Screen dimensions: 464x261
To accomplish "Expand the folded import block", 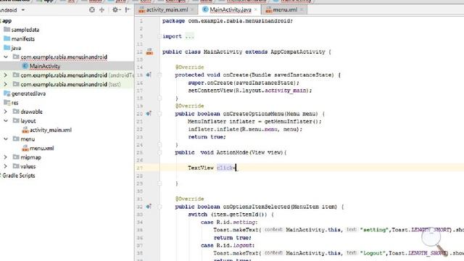I will tap(159, 36).
